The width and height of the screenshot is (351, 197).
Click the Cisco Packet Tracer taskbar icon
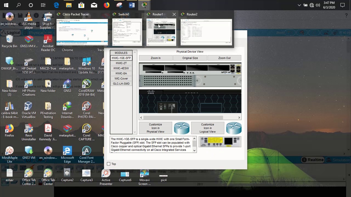(x=145, y=5)
